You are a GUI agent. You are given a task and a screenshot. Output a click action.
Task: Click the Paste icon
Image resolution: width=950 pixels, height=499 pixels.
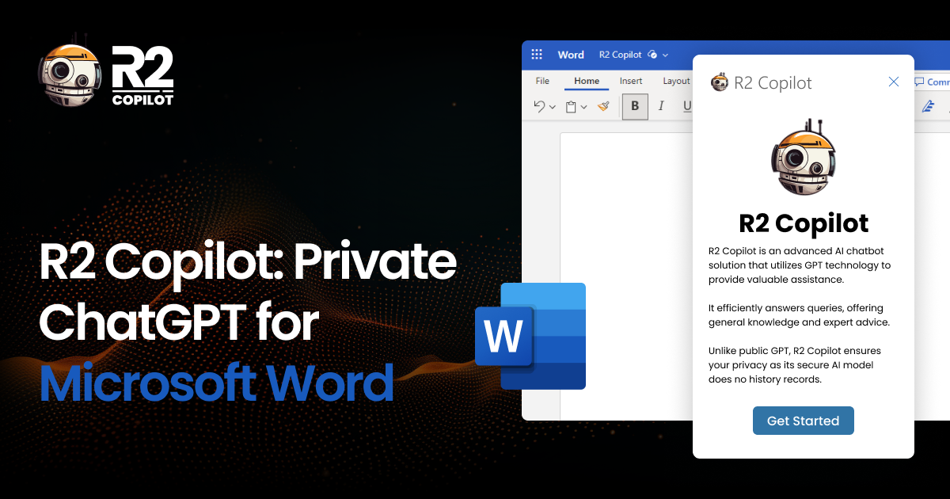click(x=571, y=105)
